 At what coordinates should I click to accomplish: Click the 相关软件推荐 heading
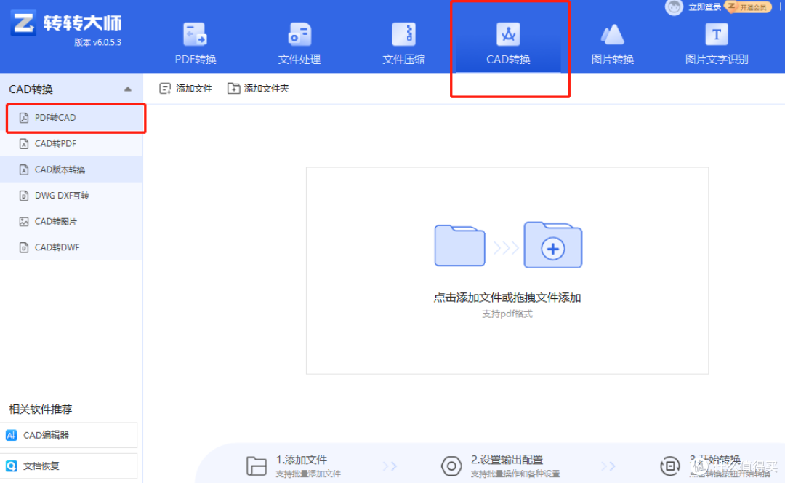tap(41, 410)
